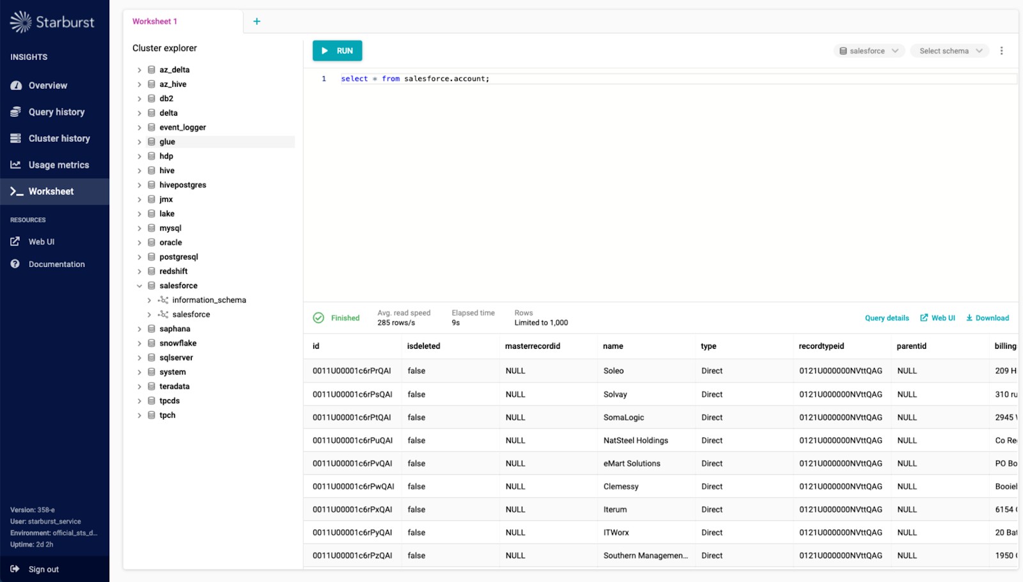This screenshot has height=582, width=1023.
Task: Select the ITWorx name cell
Action: (616, 533)
